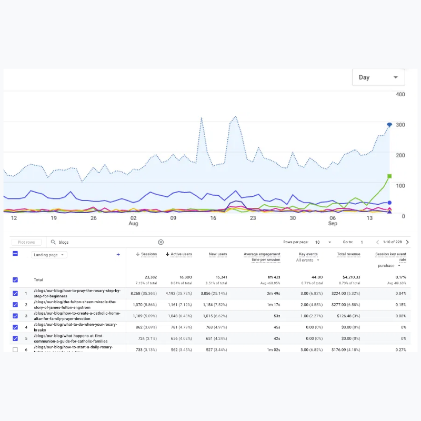Uncheck row 2 fulton-sheen-miracle checkbox

pyautogui.click(x=15, y=305)
